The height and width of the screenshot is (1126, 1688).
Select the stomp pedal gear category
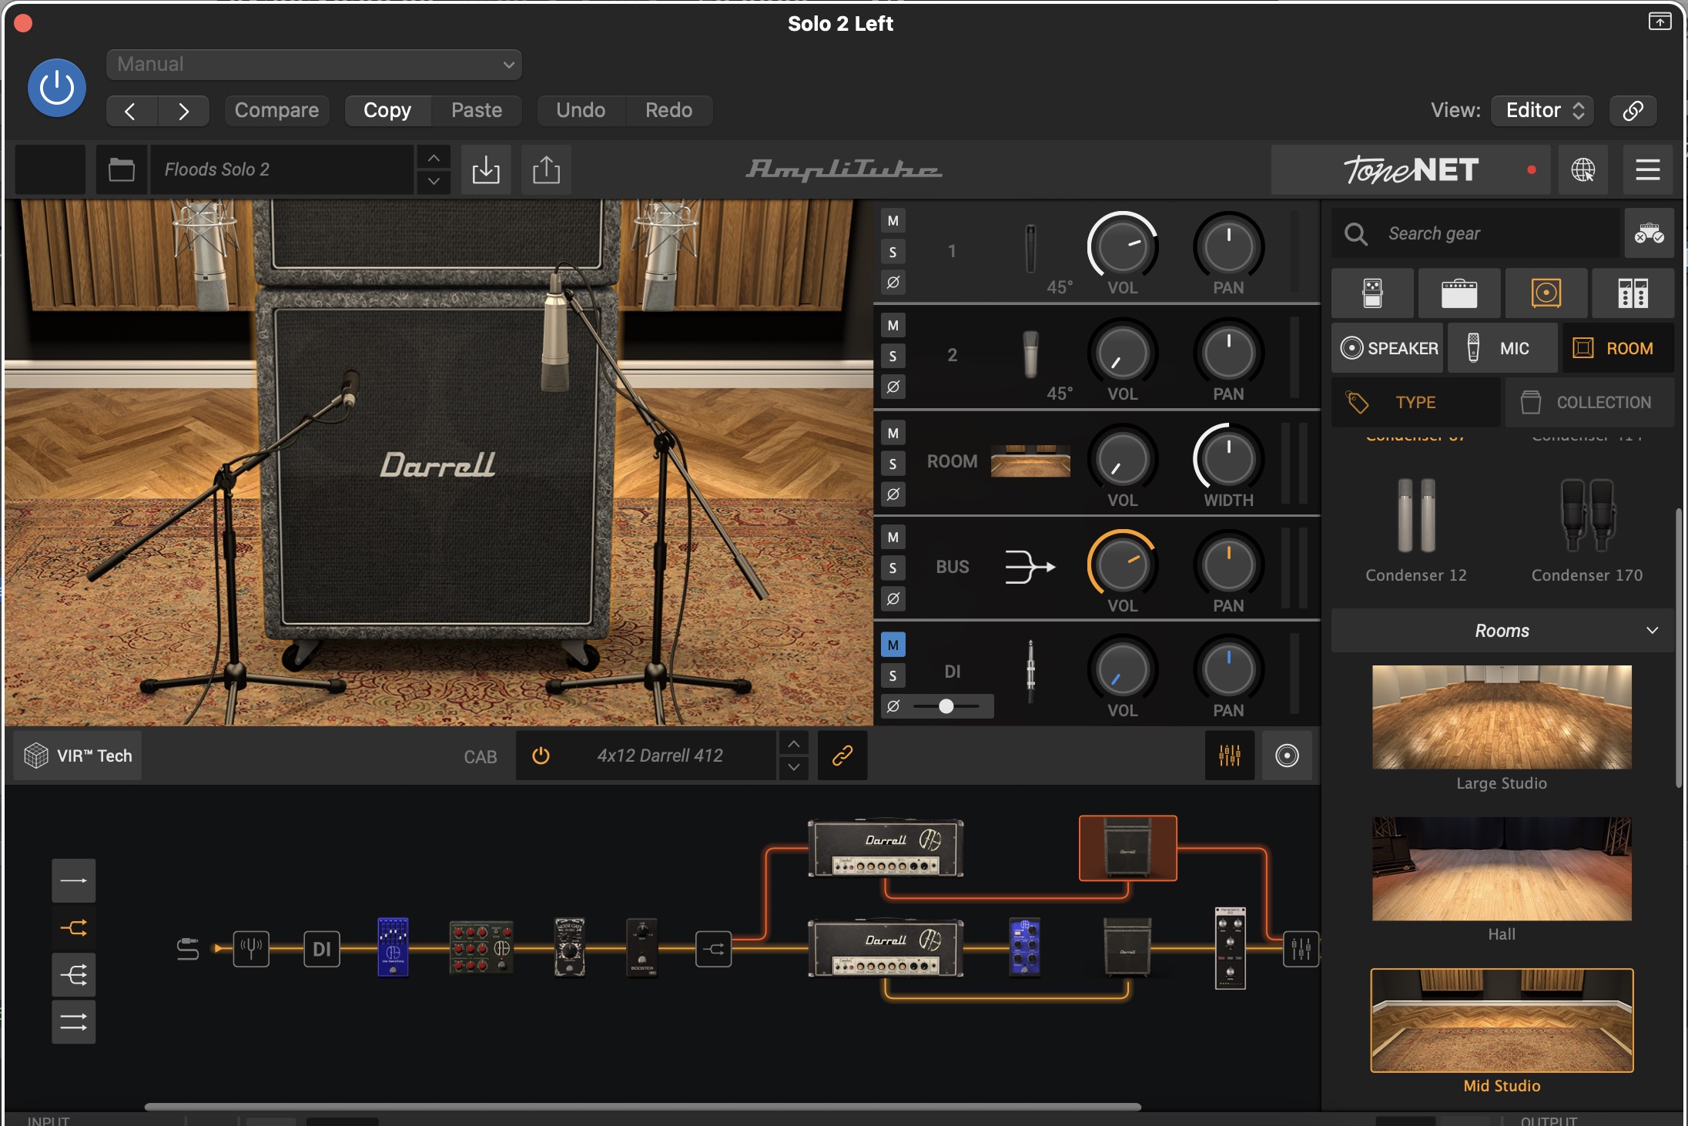click(1372, 293)
